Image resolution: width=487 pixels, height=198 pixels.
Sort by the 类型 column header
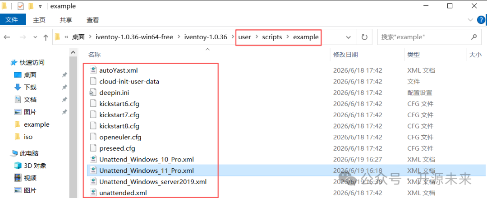click(x=413, y=55)
